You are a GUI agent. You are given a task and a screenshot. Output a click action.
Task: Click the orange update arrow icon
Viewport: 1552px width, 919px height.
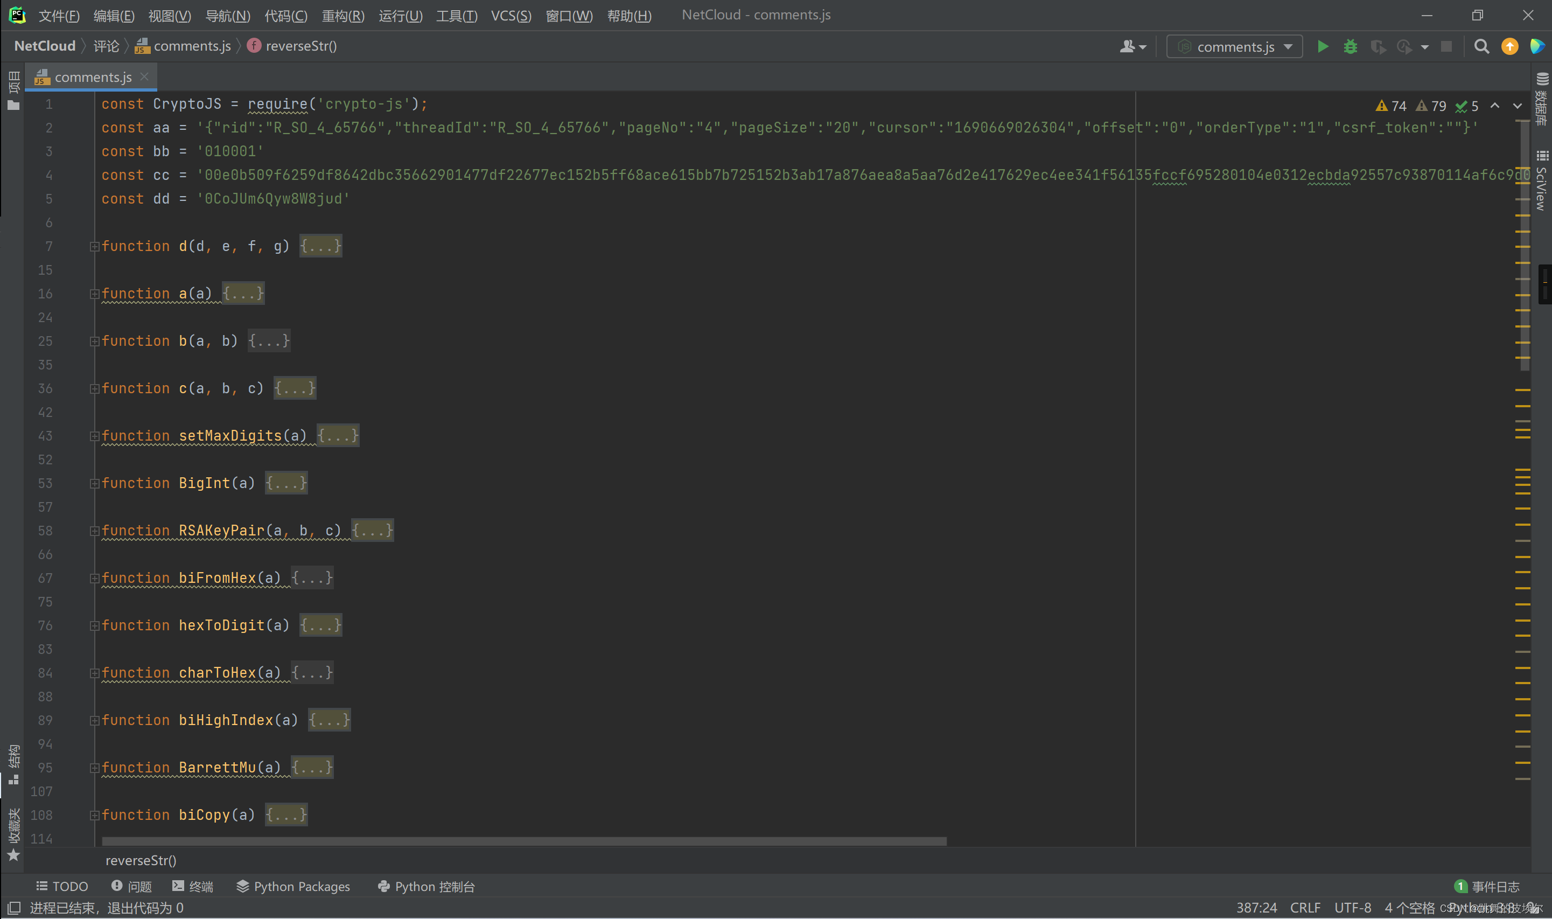click(x=1510, y=46)
